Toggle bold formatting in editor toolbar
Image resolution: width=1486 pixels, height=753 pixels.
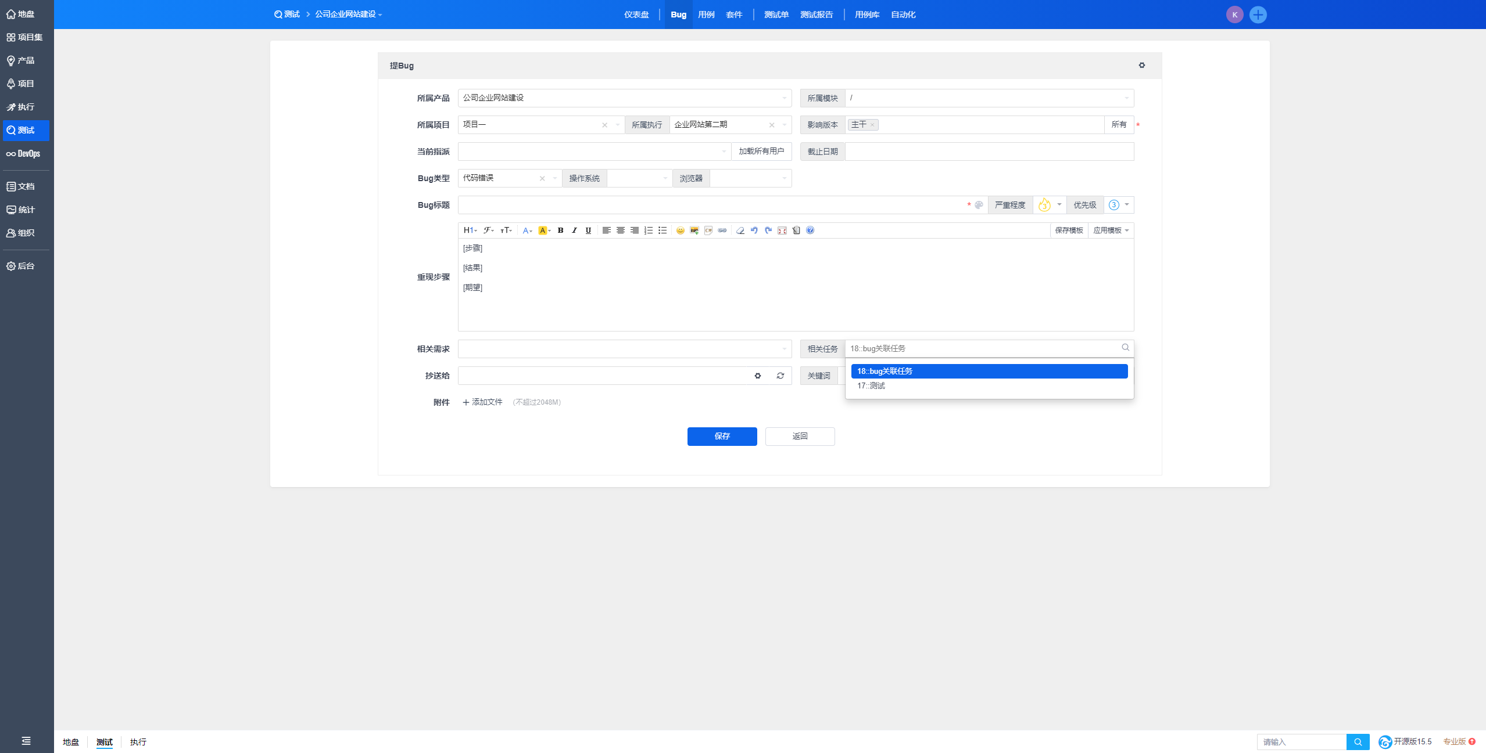(x=560, y=230)
